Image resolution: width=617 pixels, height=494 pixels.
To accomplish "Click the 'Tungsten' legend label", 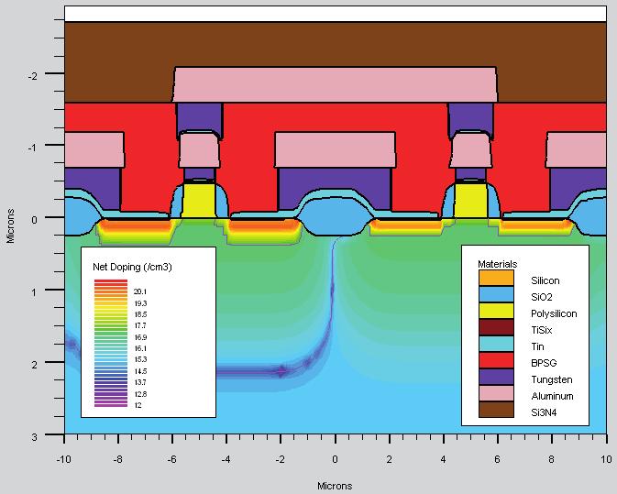I will coord(551,379).
